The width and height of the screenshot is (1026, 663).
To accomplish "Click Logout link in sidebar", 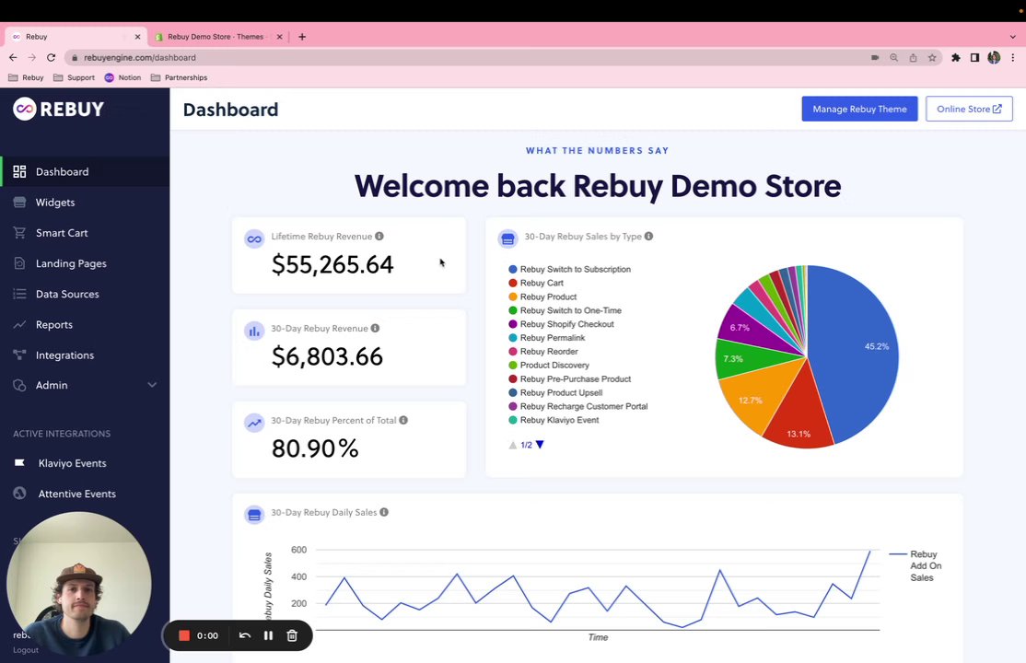I will (x=26, y=650).
